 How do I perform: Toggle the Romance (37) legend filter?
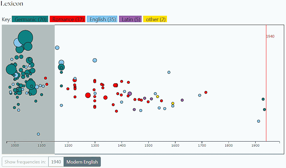(x=68, y=19)
